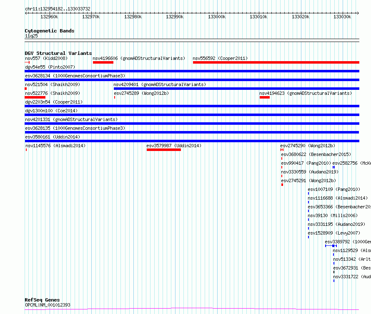Select the esv3672931 variant label
Image resolution: width=371 pixels, height=314 pixels.
[x=352, y=268]
